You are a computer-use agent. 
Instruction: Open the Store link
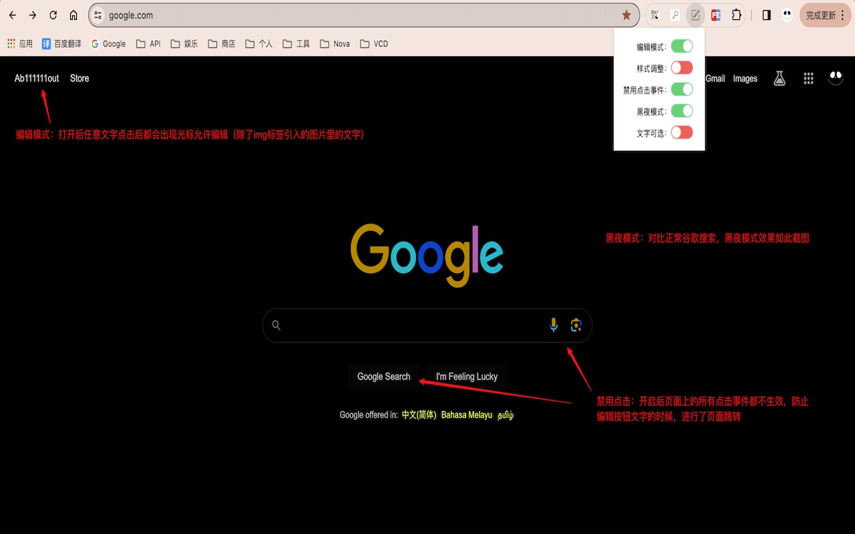point(79,78)
